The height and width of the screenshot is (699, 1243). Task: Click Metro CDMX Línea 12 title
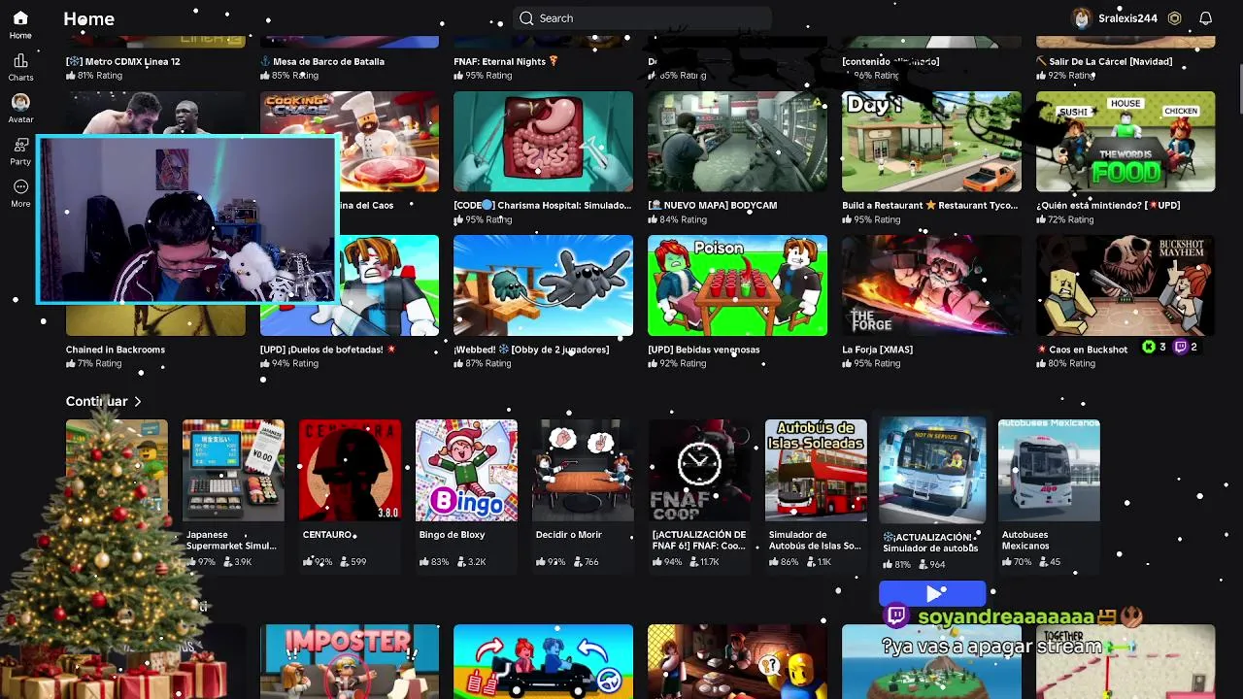click(123, 61)
